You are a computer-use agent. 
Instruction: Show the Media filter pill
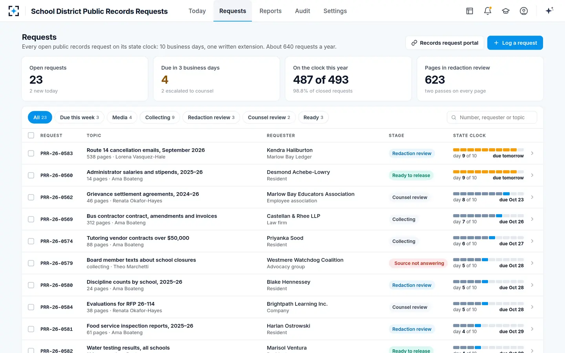point(122,117)
